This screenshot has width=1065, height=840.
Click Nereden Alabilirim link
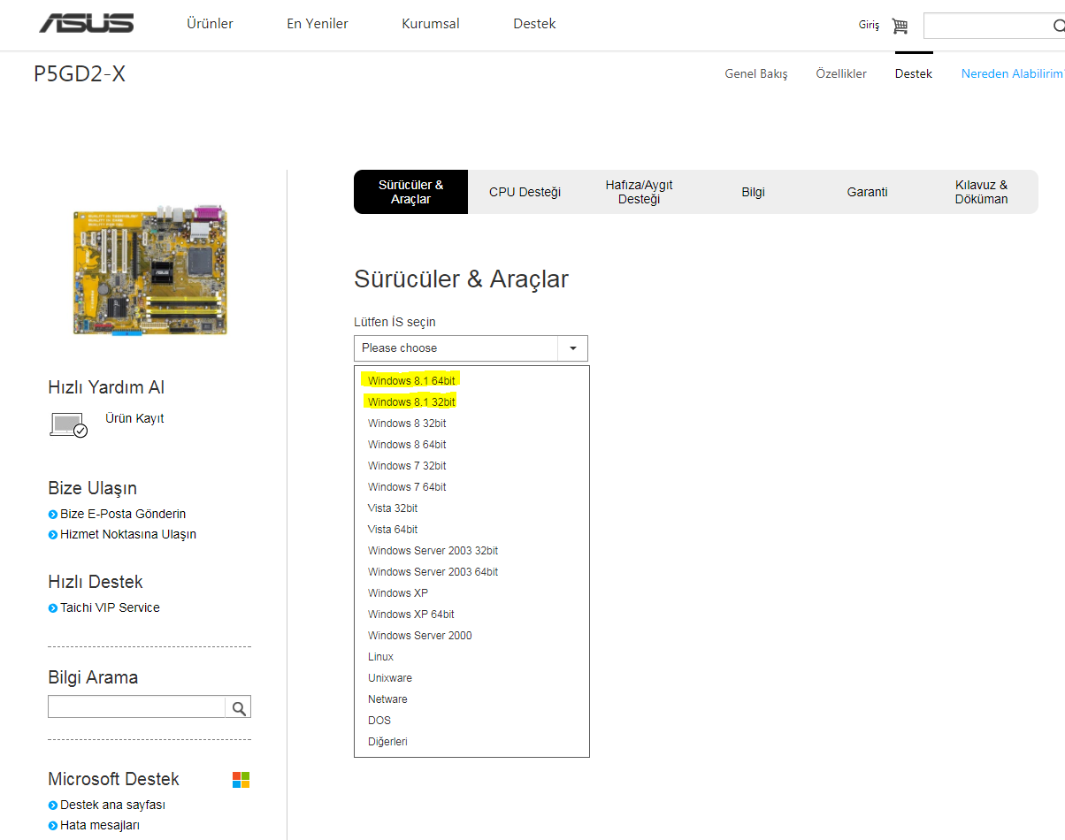point(1012,74)
